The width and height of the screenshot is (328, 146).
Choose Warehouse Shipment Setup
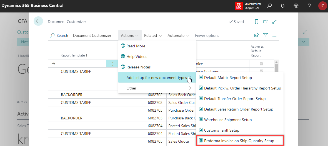point(240,120)
